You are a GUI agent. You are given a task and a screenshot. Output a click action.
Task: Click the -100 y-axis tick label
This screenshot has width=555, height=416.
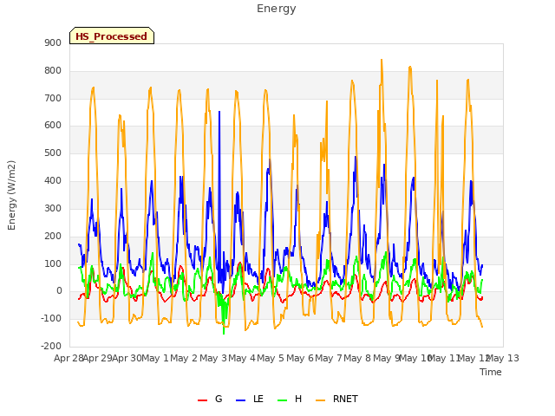pyautogui.click(x=51, y=318)
